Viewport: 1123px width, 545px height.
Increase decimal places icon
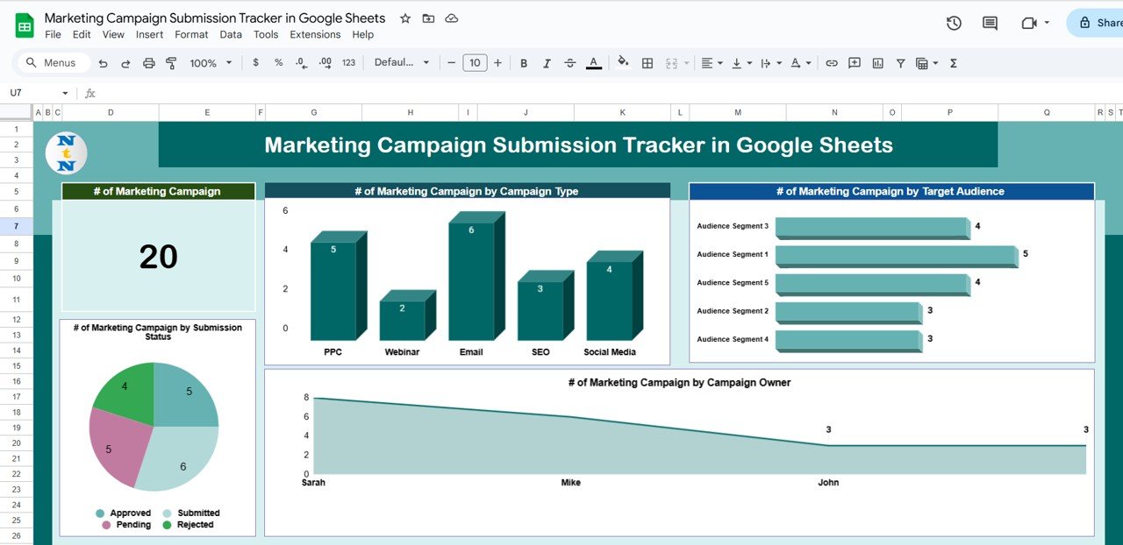coord(325,63)
